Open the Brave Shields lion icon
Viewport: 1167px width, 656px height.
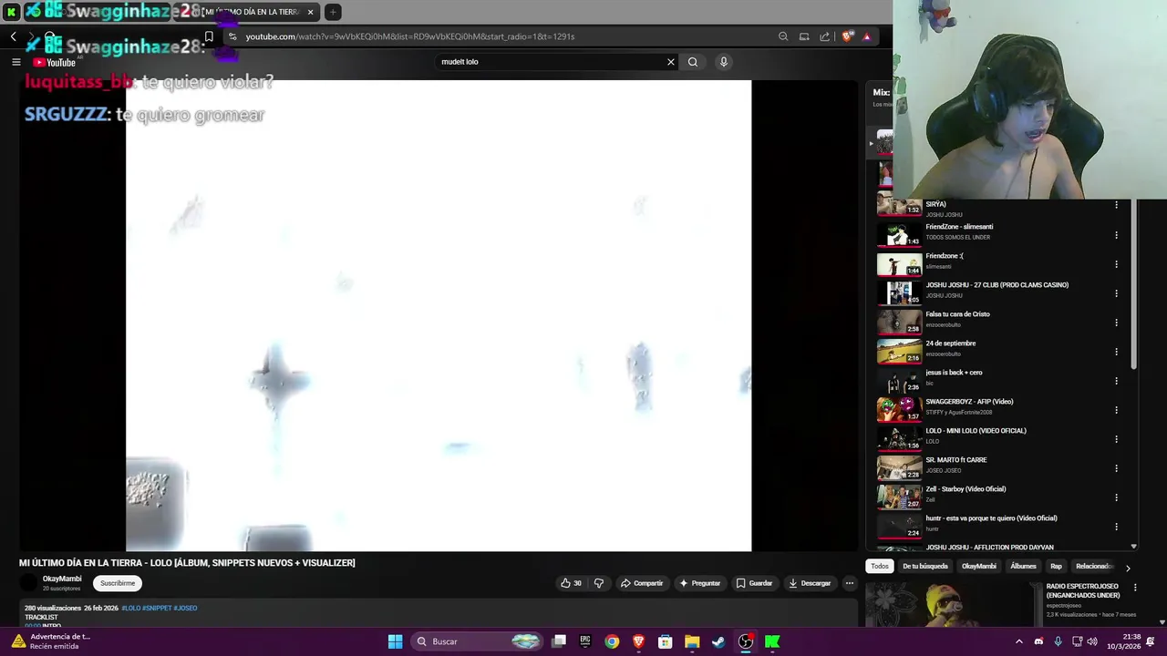click(847, 36)
